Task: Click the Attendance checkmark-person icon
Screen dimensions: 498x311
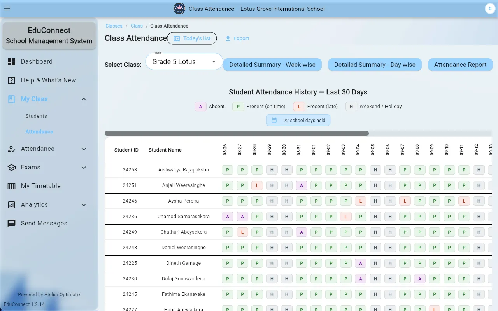Action: (x=12, y=149)
